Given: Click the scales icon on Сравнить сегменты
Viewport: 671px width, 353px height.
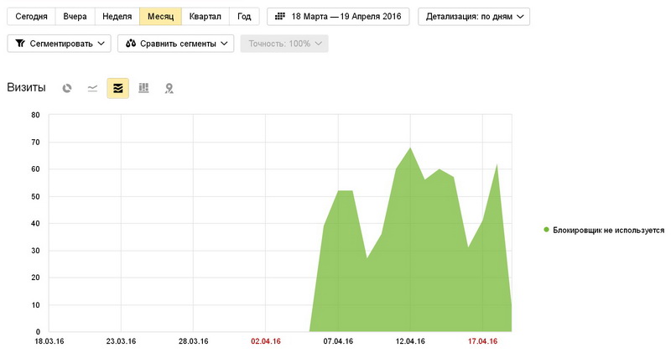Looking at the screenshot, I should (x=131, y=44).
